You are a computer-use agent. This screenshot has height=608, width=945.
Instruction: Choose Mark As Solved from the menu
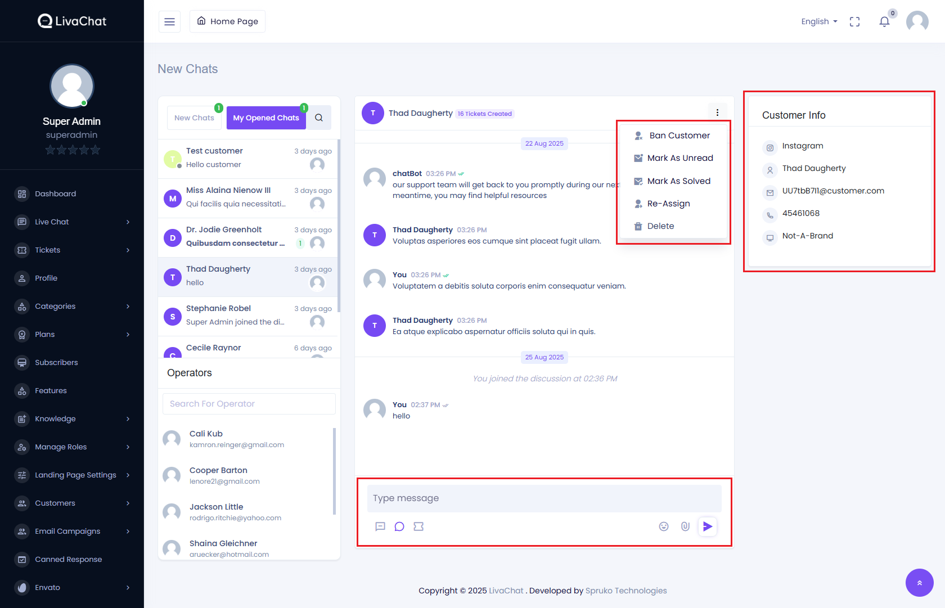pos(678,181)
